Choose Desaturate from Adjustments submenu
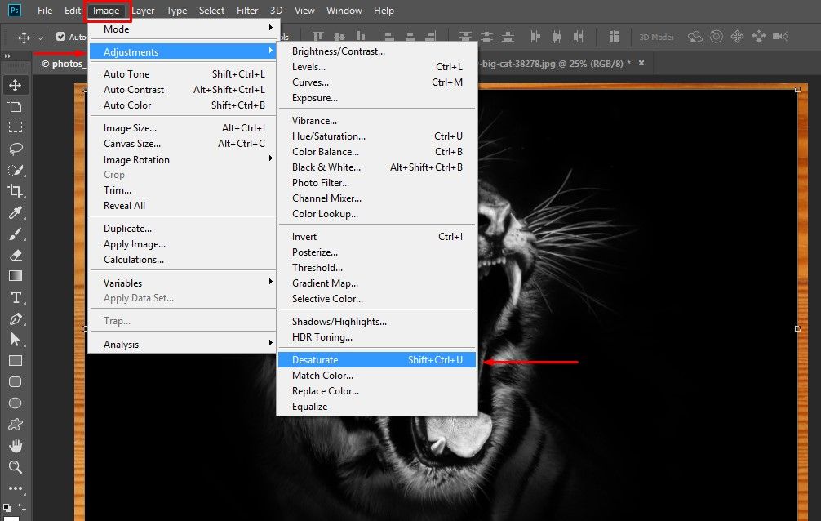This screenshot has height=521, width=821. click(x=377, y=359)
